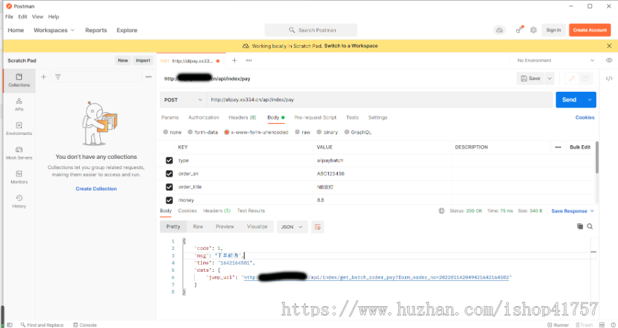This screenshot has height=328, width=618.
Task: Click the plus icon to create collection
Action: [x=44, y=77]
